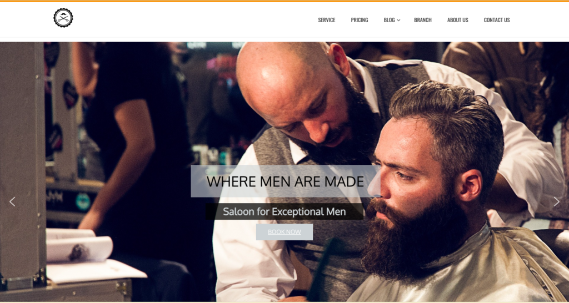Click the WHERE MEN ARE MADE headline

pos(285,181)
